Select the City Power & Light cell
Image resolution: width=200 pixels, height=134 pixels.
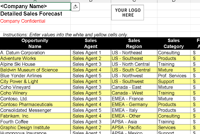(x=35, y=81)
